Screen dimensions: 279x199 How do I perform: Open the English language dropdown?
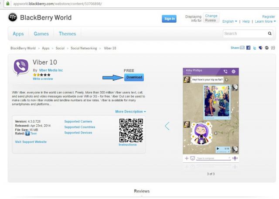coord(230,21)
